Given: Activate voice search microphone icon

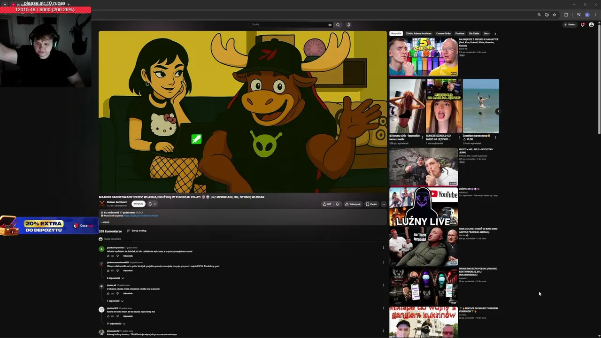Looking at the screenshot, I should (348, 25).
